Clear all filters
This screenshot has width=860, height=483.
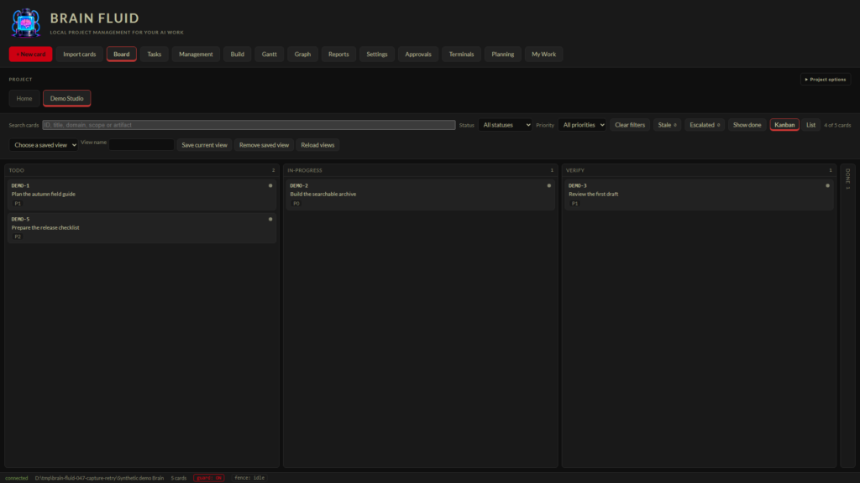tap(630, 125)
